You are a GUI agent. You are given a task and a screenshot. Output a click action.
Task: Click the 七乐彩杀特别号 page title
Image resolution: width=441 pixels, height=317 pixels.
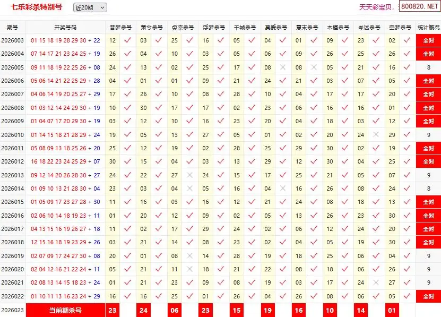click(36, 7)
